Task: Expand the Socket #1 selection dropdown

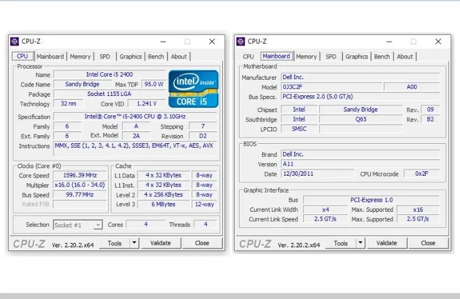Action: click(x=98, y=225)
